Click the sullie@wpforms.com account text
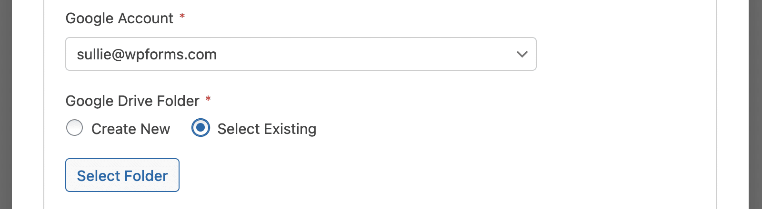Screen dimensions: 762x209 point(147,55)
